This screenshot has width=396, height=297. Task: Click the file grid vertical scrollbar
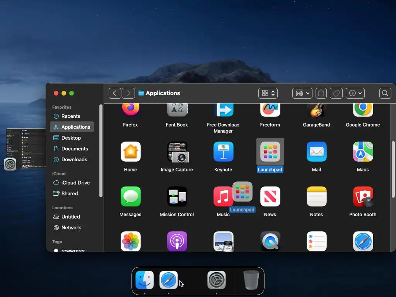(393, 169)
